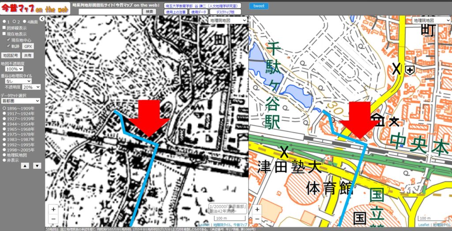
Task: Select the 4画面 layout radio button
Action: point(24,21)
